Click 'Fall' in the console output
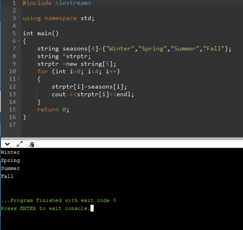Screen dimensions: 243x230 tap(7, 176)
